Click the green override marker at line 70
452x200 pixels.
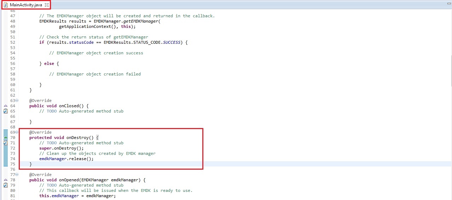click(x=5, y=138)
